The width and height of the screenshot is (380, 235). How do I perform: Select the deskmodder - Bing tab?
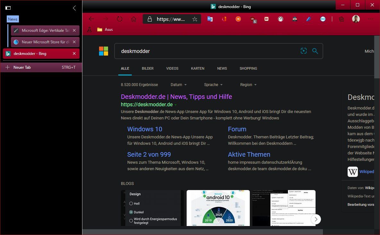tap(41, 54)
